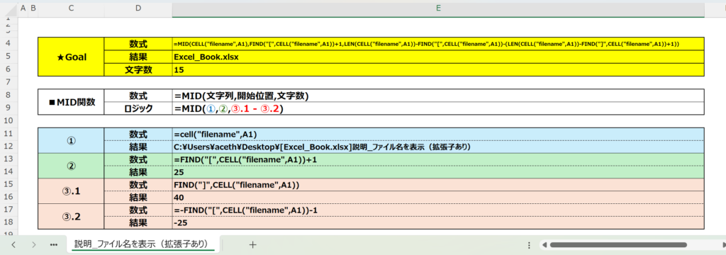Click the 結果 label in row 16
The height and width of the screenshot is (255, 726).
(x=138, y=198)
